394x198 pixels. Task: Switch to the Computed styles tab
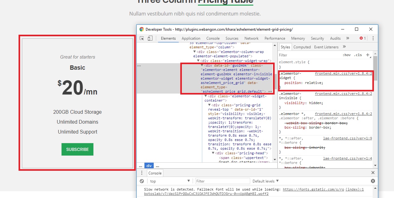click(302, 47)
